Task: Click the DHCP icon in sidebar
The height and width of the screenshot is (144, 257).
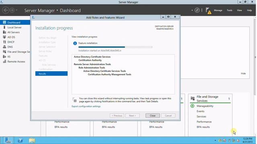Action: click(x=4, y=42)
